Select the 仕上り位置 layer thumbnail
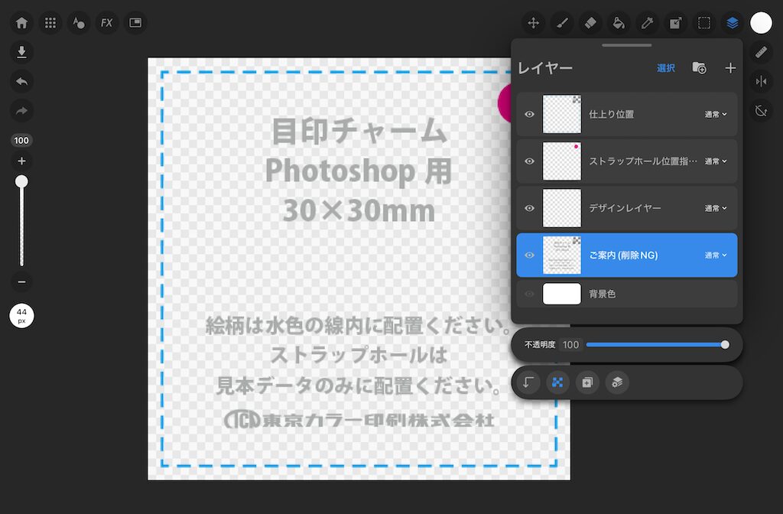783x514 pixels. 562,115
